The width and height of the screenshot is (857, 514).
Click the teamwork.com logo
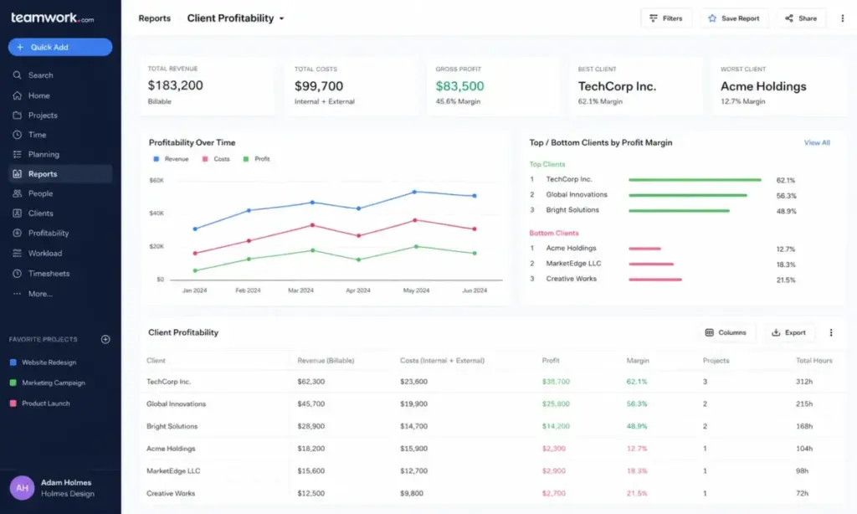click(x=53, y=18)
